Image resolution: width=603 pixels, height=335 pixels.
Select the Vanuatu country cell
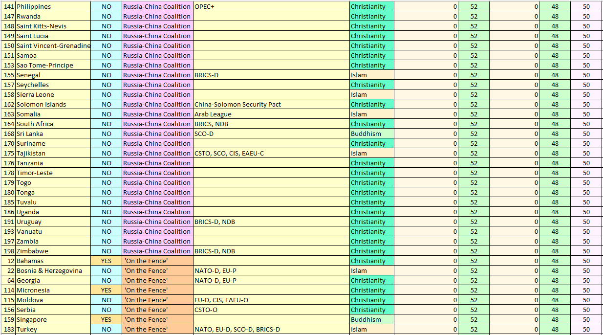[x=53, y=232]
